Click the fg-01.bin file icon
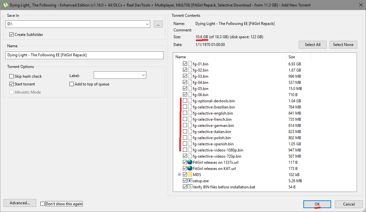The height and width of the screenshot is (212, 366). pos(190,64)
